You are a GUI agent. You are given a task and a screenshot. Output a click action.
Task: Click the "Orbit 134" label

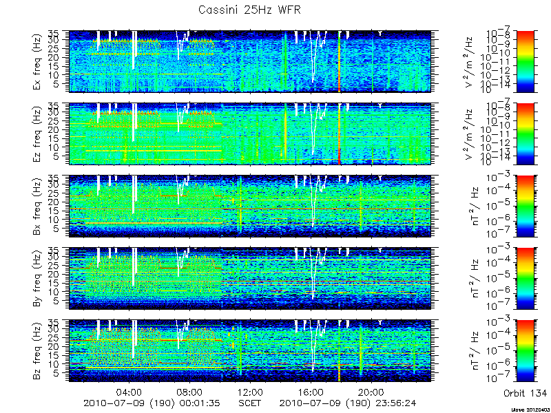point(525,392)
